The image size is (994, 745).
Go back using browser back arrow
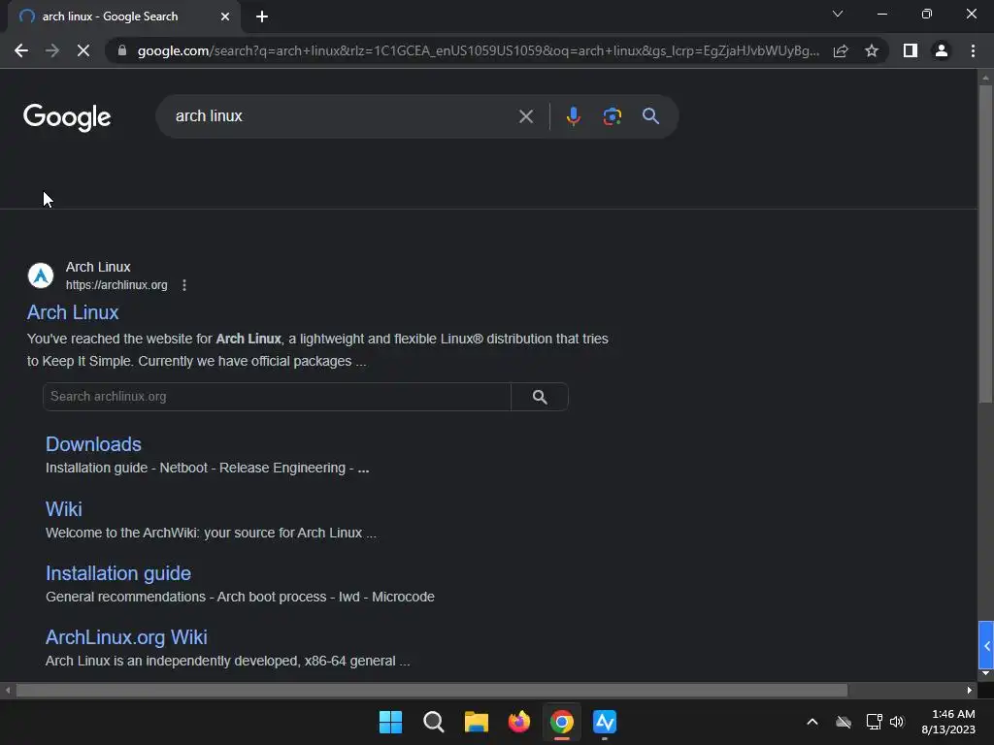pos(21,50)
